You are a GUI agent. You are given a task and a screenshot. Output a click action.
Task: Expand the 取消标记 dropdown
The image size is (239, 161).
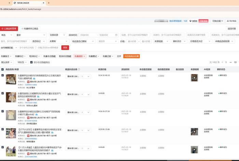coord(34,56)
